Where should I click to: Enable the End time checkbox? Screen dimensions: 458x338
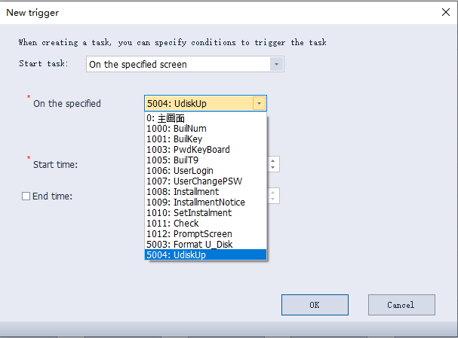click(26, 196)
